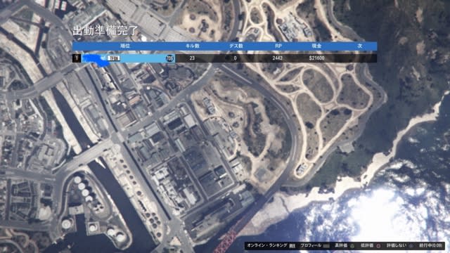Click the crew tag badge in player row
Screen dimensions: 450x253
tap(114, 58)
